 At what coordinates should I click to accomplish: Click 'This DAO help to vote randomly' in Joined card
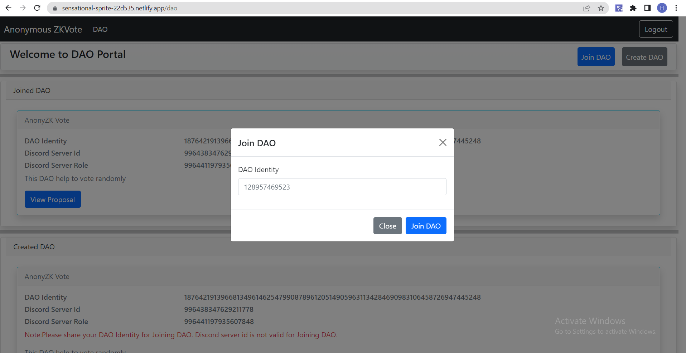pos(75,178)
